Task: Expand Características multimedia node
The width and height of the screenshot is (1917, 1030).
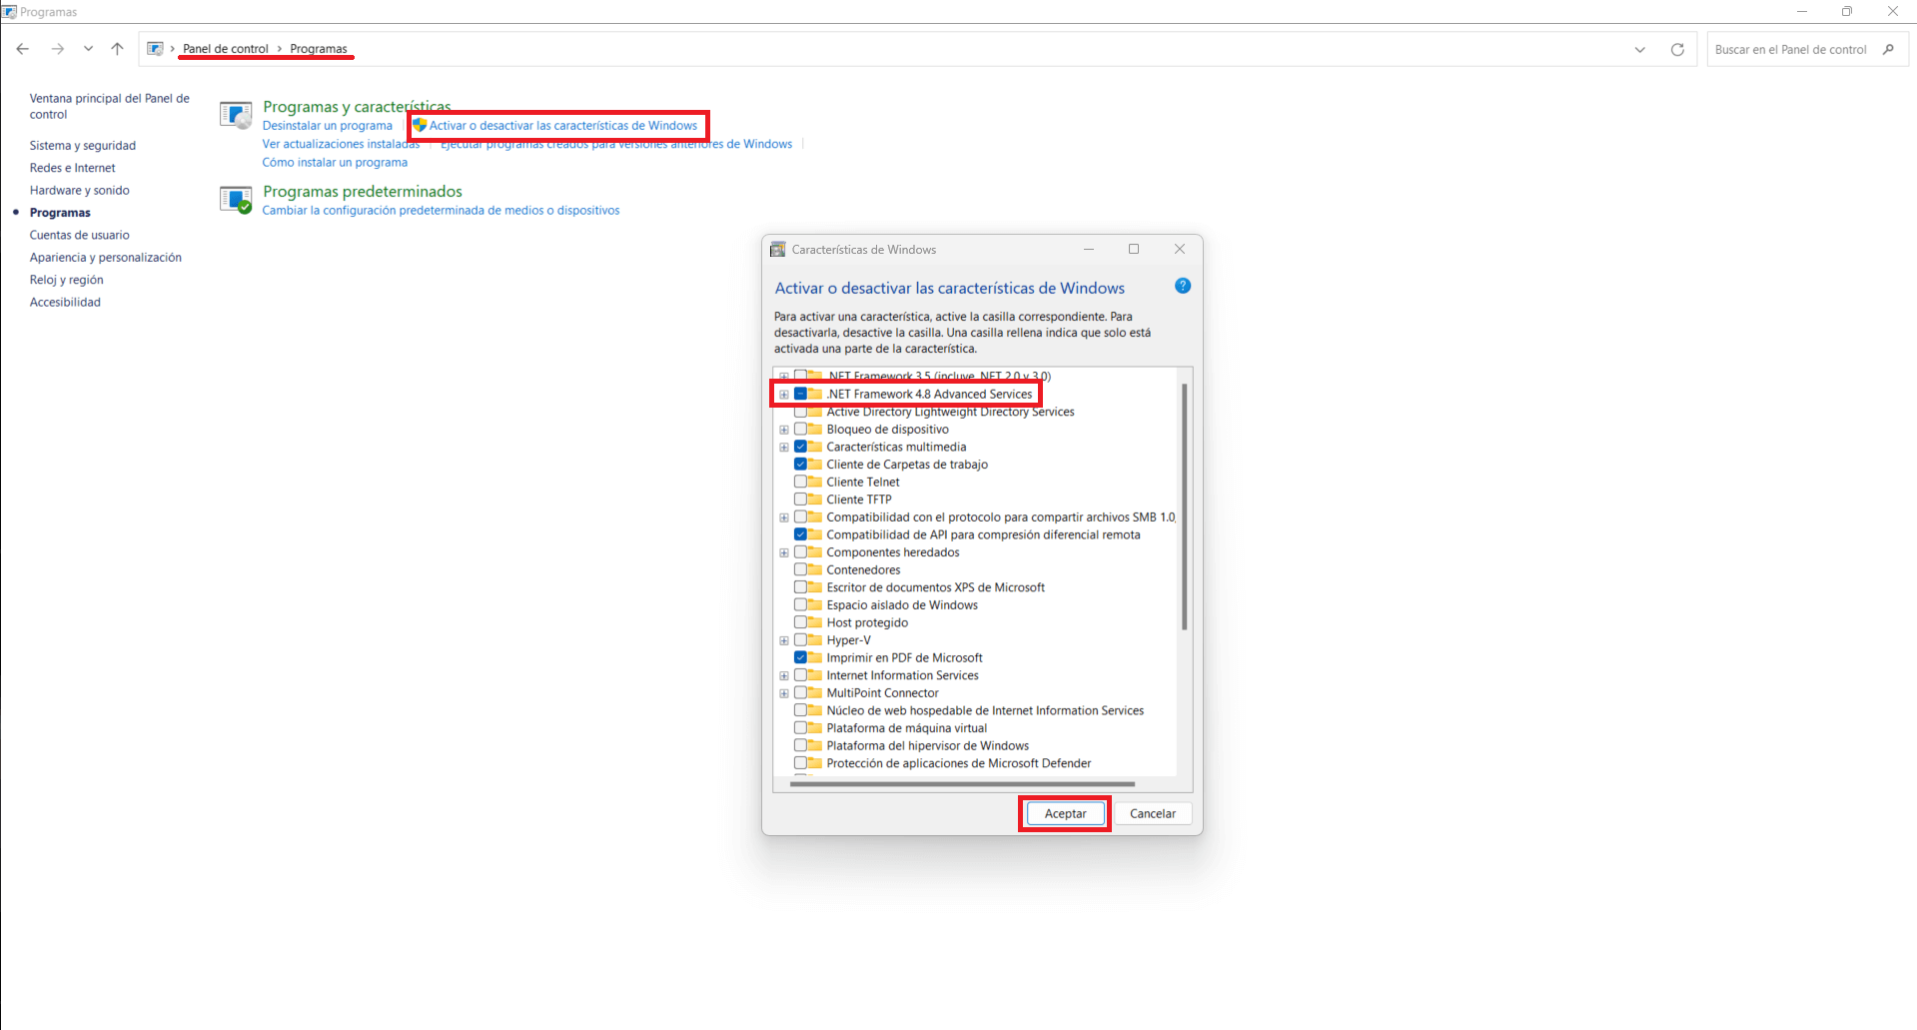Action: point(784,448)
